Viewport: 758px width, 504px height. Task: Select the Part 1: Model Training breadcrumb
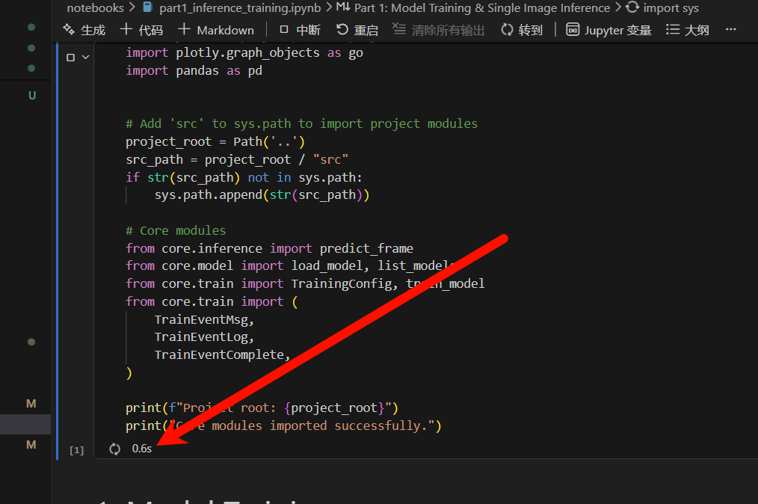(473, 7)
